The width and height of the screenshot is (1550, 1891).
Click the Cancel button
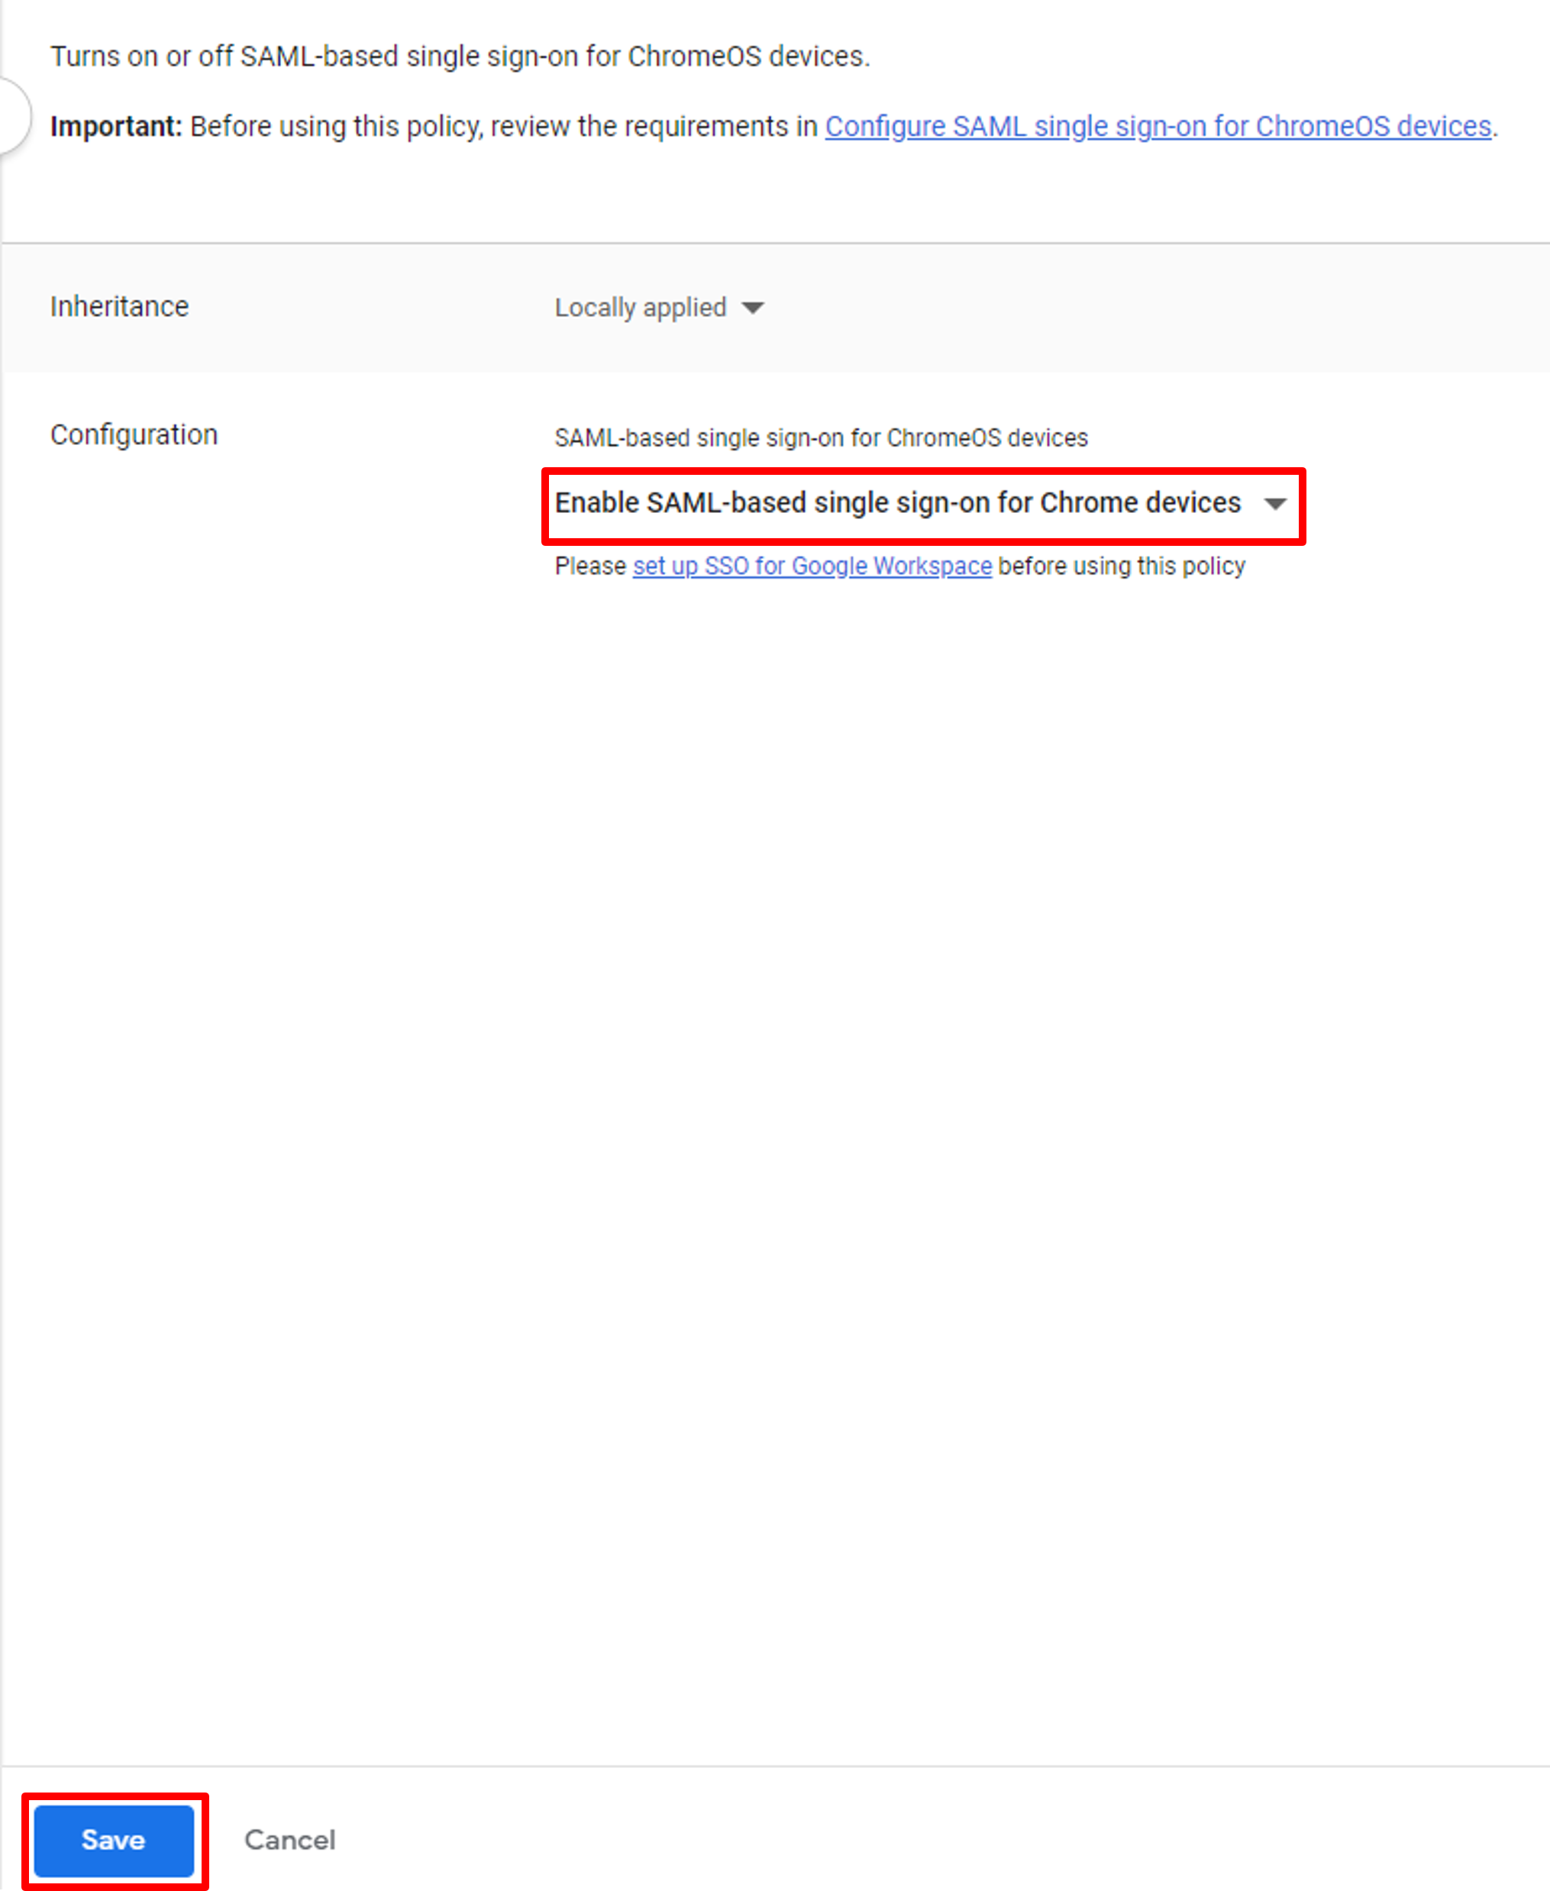290,1840
